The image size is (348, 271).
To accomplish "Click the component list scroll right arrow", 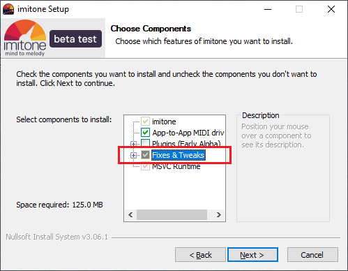I will tap(218, 214).
